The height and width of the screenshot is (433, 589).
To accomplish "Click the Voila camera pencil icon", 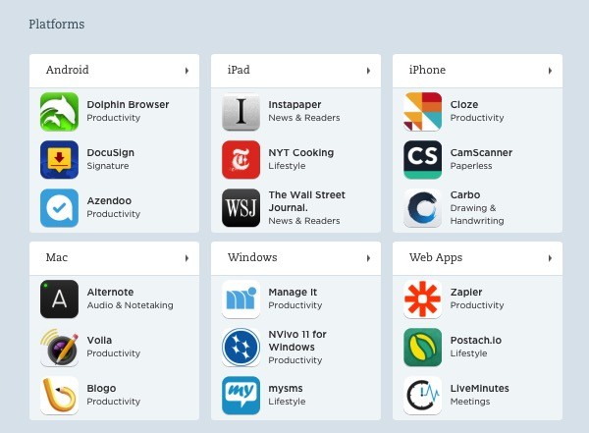I will [59, 348].
